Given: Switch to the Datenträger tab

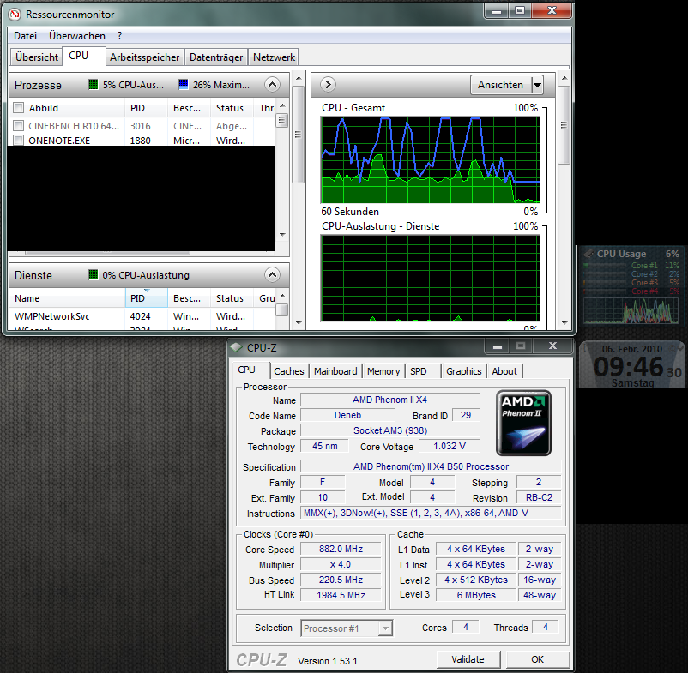Looking at the screenshot, I should click(216, 57).
